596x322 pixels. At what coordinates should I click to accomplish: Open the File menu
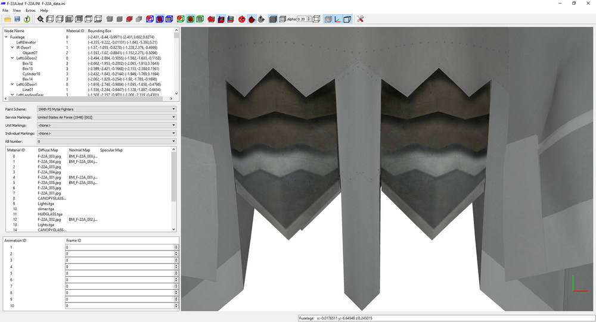[x=5, y=10]
